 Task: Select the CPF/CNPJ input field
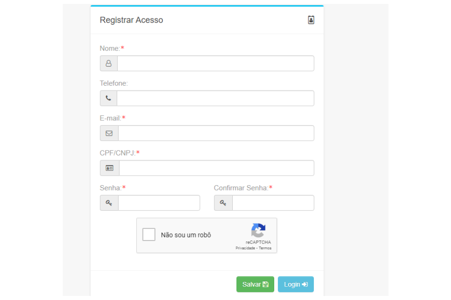(x=216, y=168)
